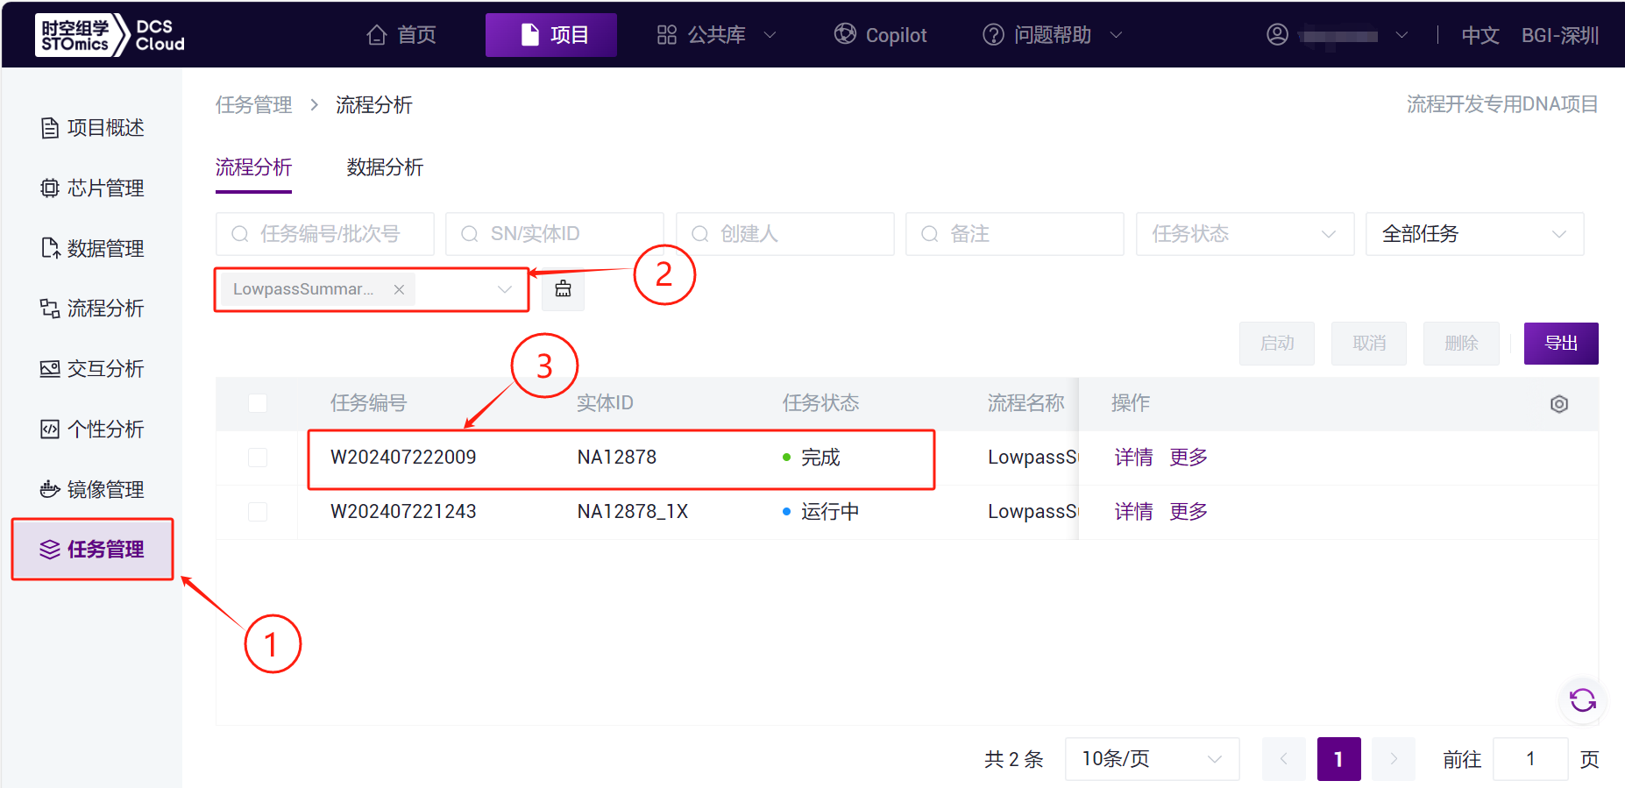
Task: Open table column settings gear icon
Action: (x=1558, y=404)
